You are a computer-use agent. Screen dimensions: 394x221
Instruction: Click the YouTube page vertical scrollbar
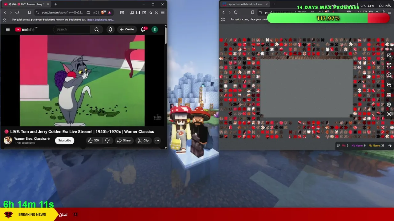166,35
